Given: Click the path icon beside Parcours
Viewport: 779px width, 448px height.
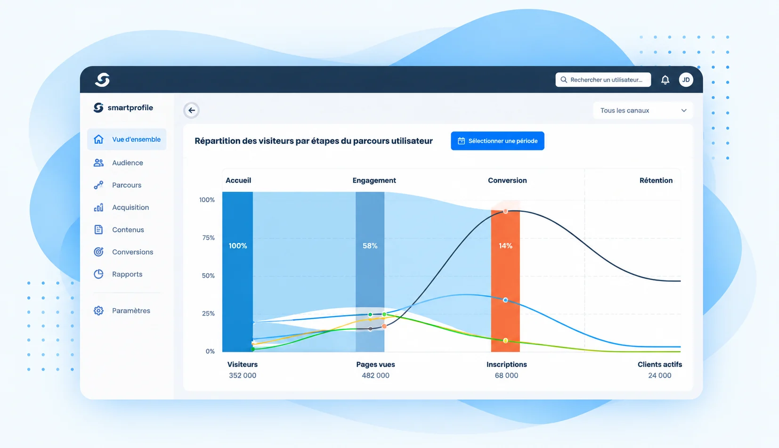Looking at the screenshot, I should tap(98, 185).
